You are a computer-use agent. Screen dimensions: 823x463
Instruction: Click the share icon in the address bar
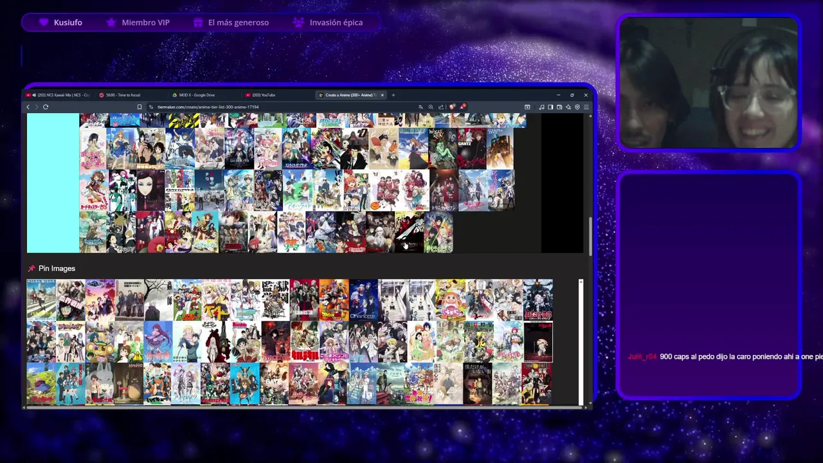tap(440, 107)
